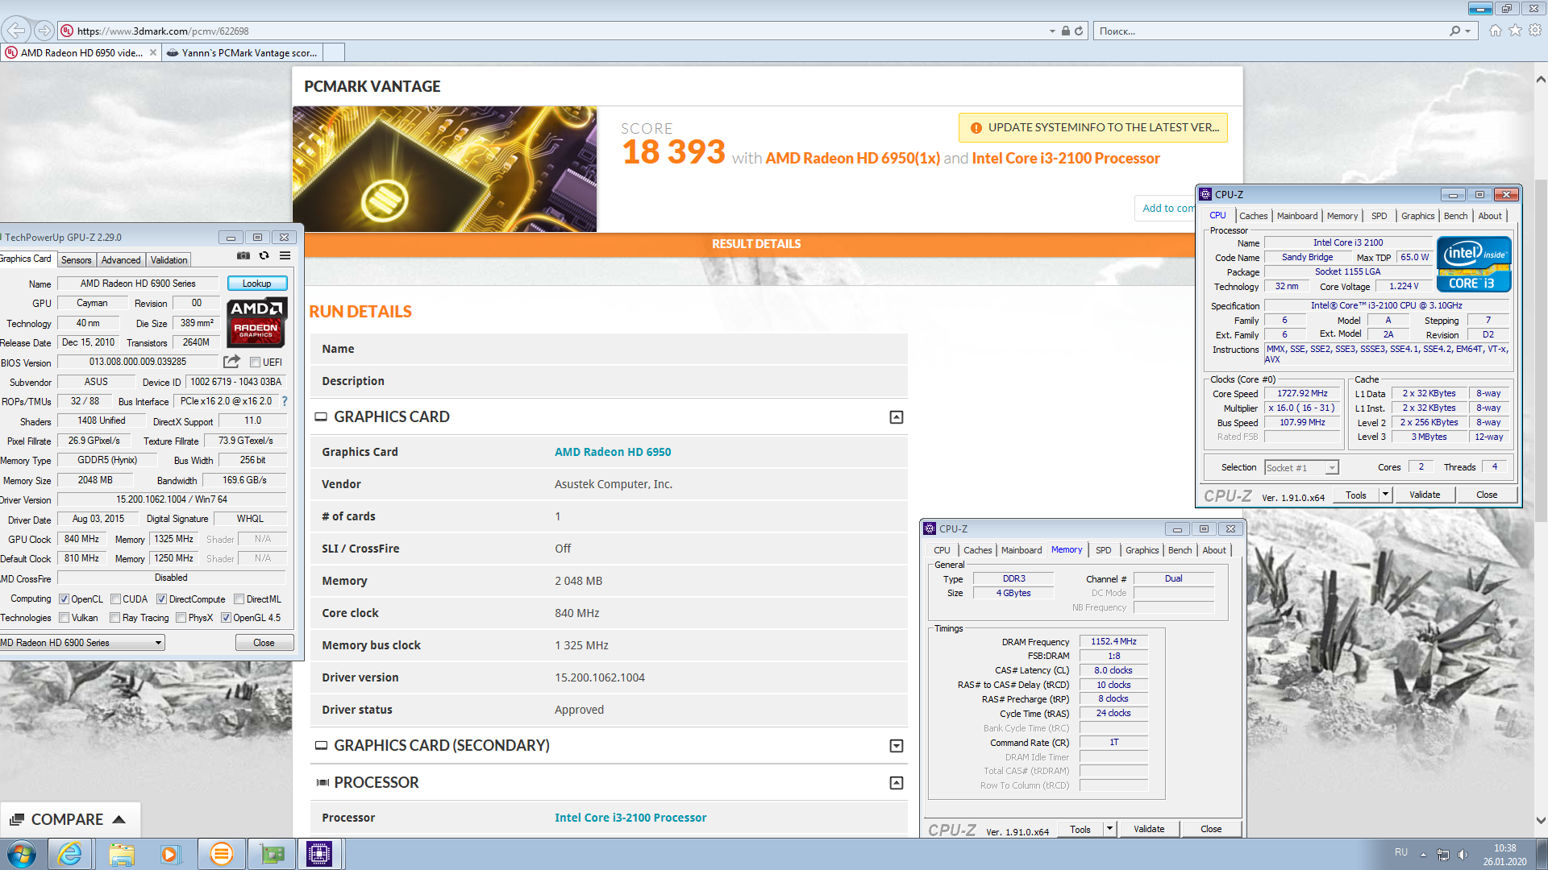The image size is (1548, 870).
Task: Collapse the Processor section
Action: 896,783
